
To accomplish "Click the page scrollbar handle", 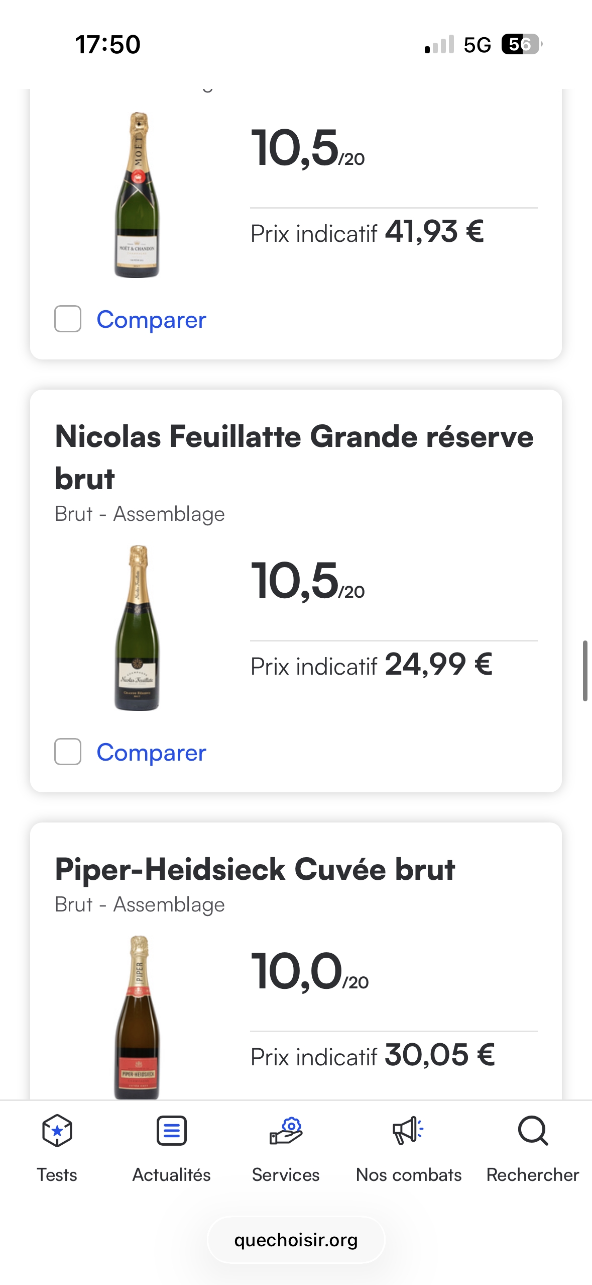I will tap(585, 671).
